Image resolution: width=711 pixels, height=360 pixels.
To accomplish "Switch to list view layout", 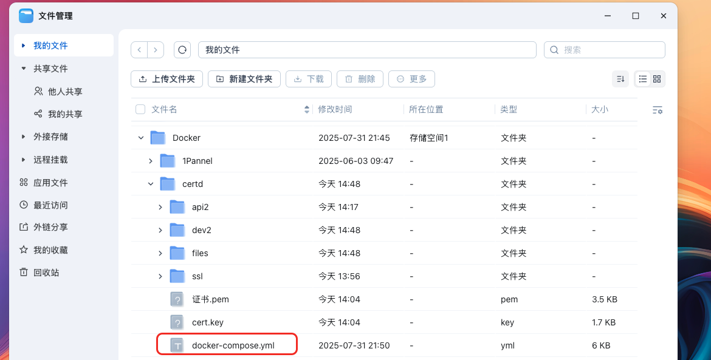I will point(642,79).
